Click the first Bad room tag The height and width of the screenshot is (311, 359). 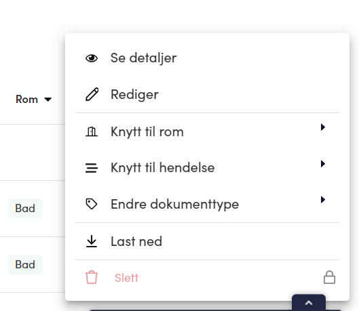(x=25, y=208)
